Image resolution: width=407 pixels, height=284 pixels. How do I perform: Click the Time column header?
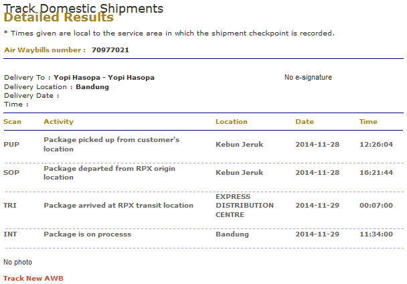[368, 122]
